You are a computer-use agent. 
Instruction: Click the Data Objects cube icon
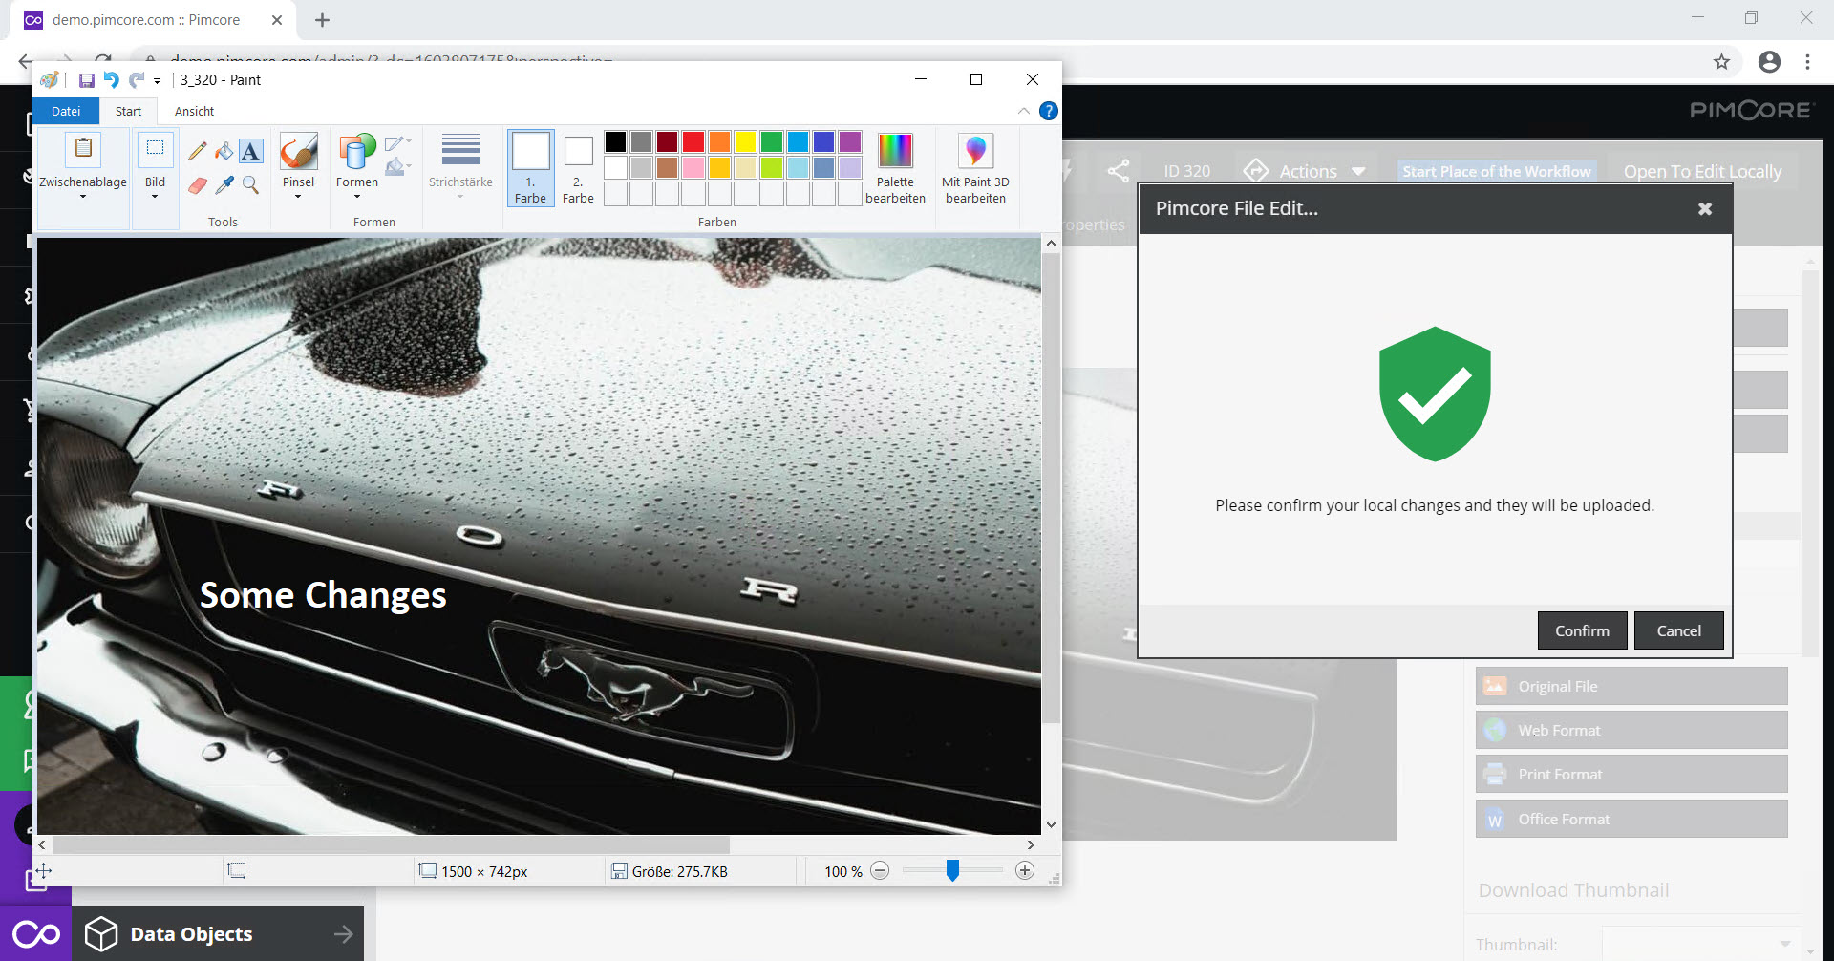[101, 934]
